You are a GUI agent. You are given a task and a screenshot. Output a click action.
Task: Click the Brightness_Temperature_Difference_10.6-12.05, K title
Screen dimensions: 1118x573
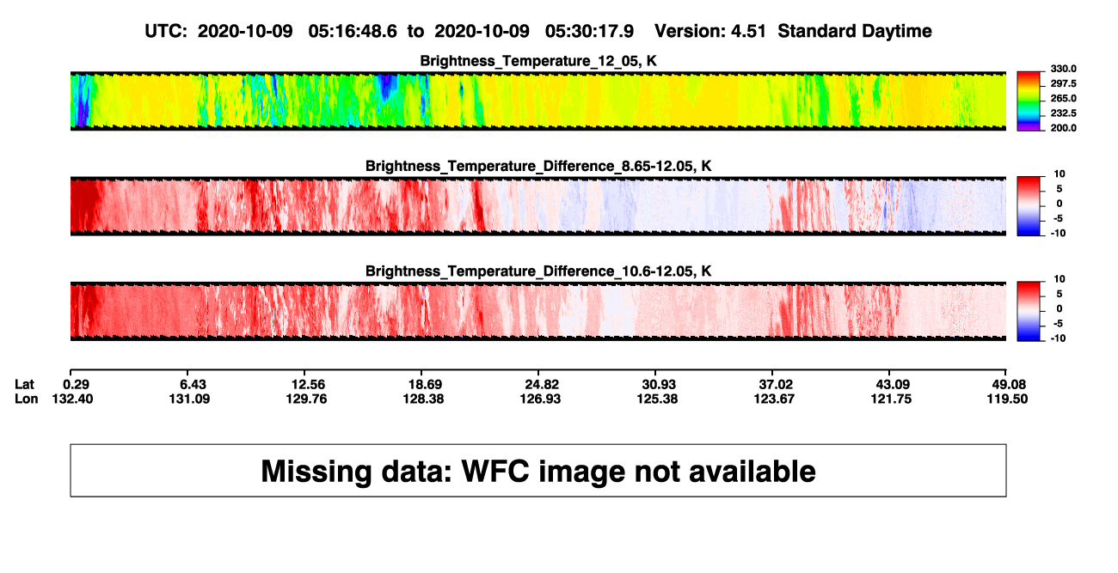coord(538,271)
